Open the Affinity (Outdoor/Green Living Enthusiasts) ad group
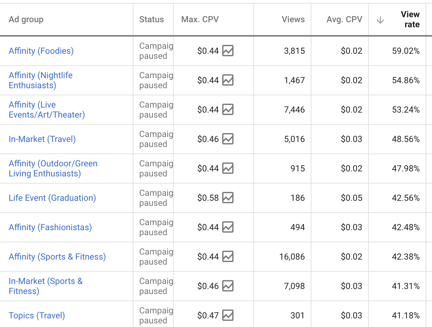 coord(53,169)
